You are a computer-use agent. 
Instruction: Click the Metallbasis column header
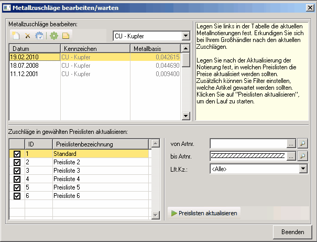coord(155,48)
